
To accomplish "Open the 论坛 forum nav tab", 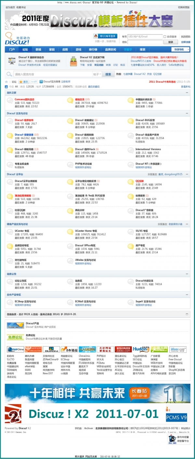I will click(x=25, y=50).
